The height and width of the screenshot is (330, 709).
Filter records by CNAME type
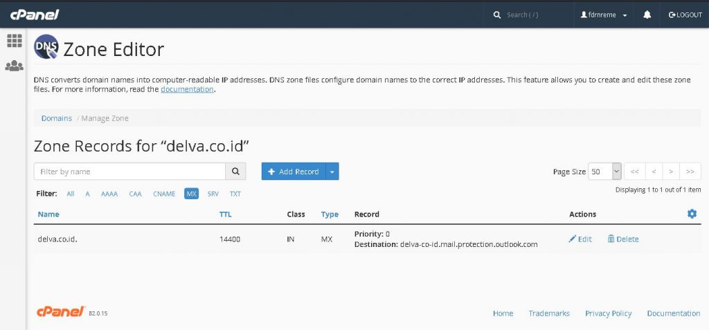pos(163,194)
